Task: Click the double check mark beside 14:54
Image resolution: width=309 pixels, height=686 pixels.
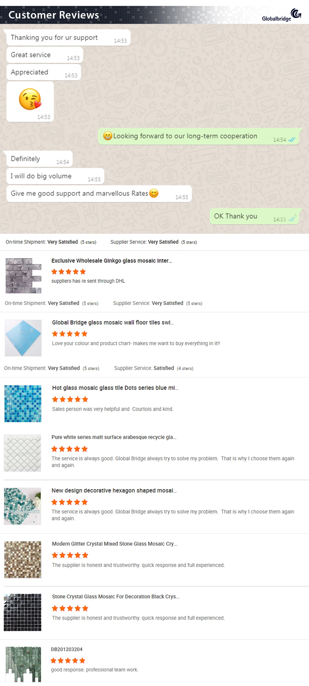Action: (292, 139)
